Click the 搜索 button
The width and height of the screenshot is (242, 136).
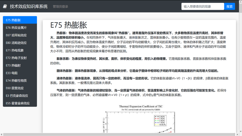point(229,6)
